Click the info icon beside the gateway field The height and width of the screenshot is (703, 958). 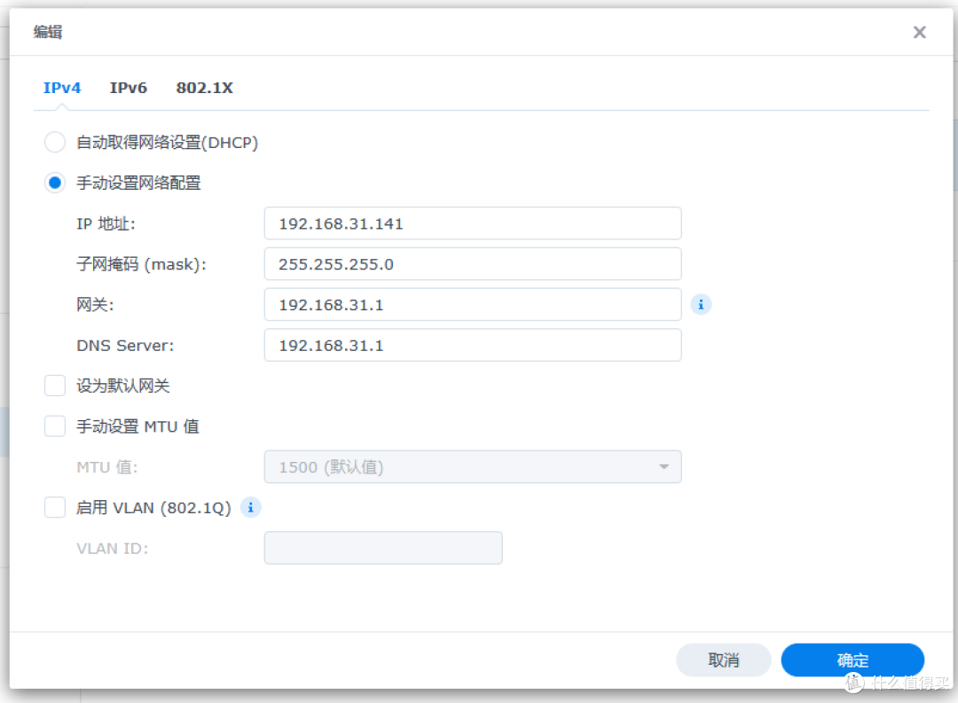pyautogui.click(x=701, y=305)
